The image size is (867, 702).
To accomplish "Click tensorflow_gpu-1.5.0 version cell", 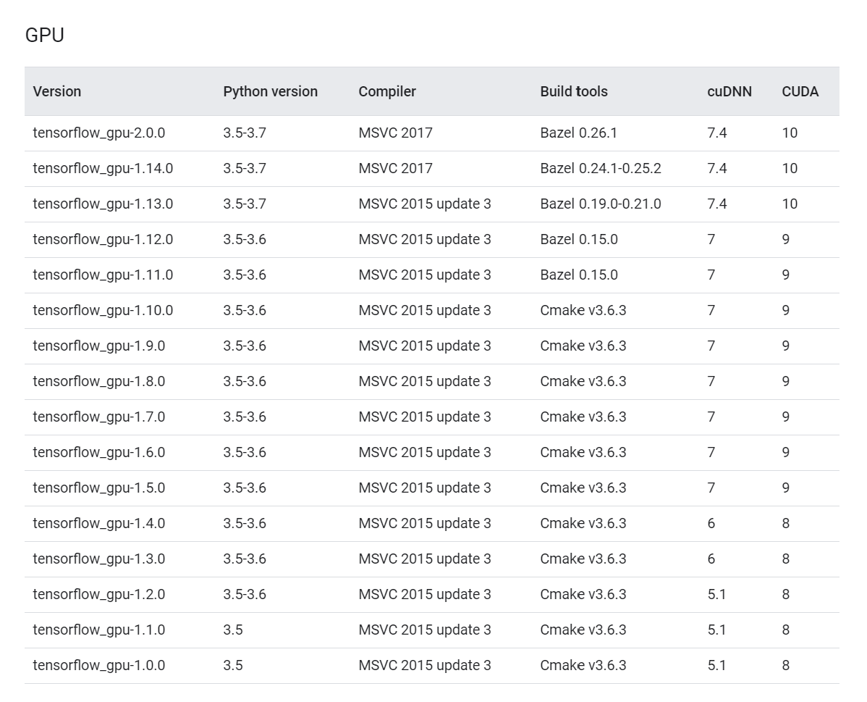I will click(99, 488).
